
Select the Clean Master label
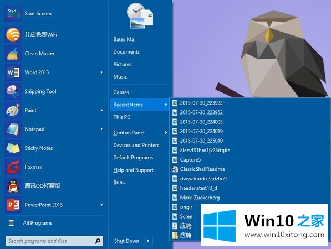[40, 54]
